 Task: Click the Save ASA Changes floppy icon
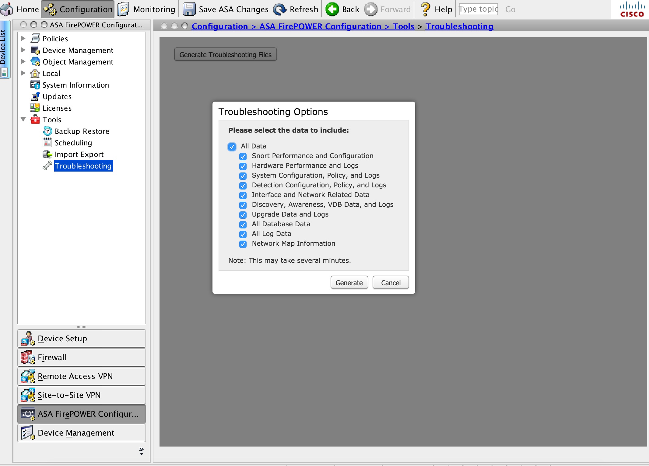pyautogui.click(x=189, y=9)
